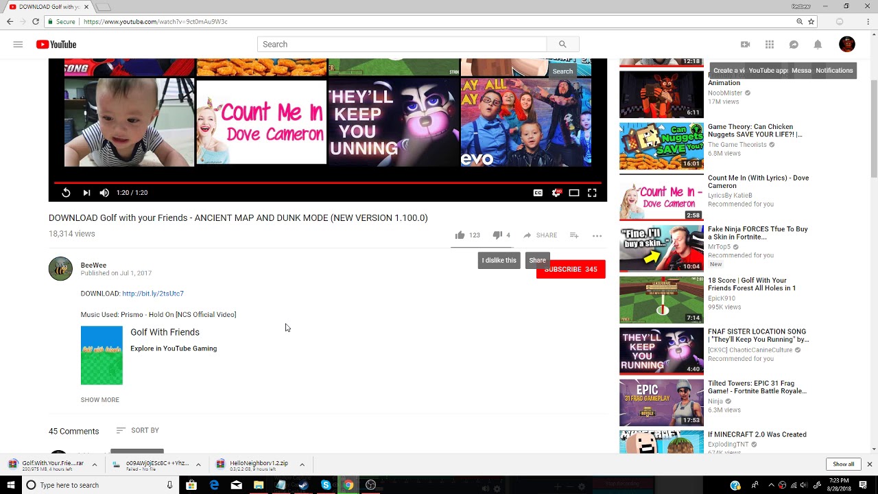Open HelloNeighborv1.2.zip download item
Image resolution: width=878 pixels, height=494 pixels.
(254, 464)
